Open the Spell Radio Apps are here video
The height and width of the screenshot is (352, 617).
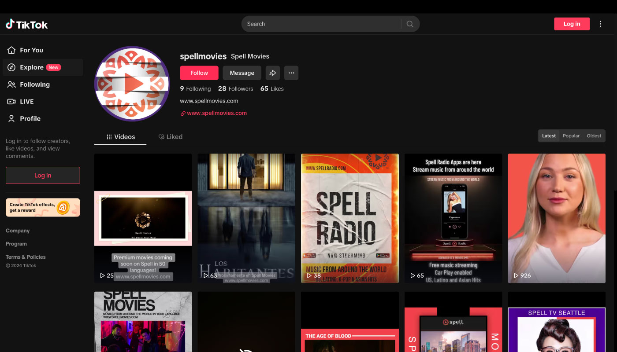click(453, 218)
